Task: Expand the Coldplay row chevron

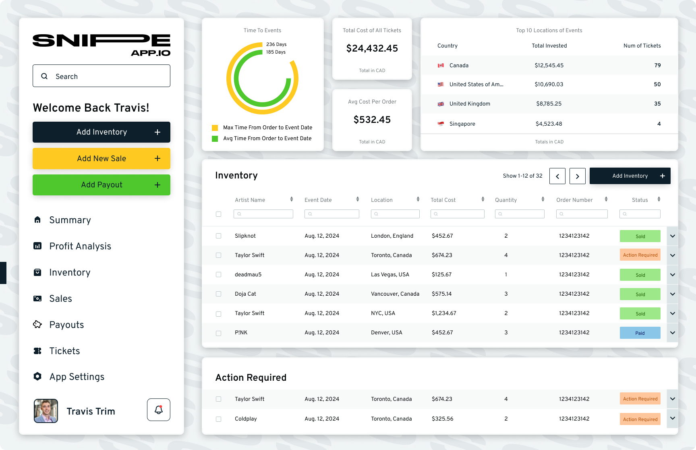Action: tap(673, 419)
